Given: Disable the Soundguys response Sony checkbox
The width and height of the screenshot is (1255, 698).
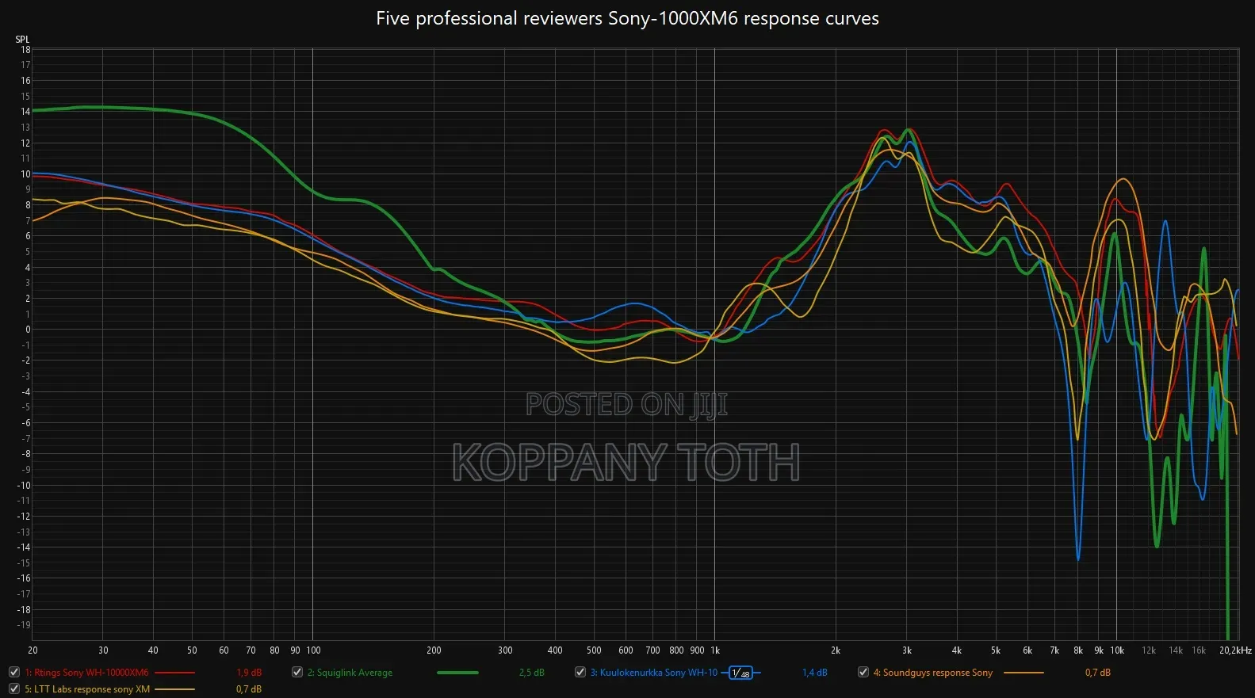Looking at the screenshot, I should pos(863,672).
